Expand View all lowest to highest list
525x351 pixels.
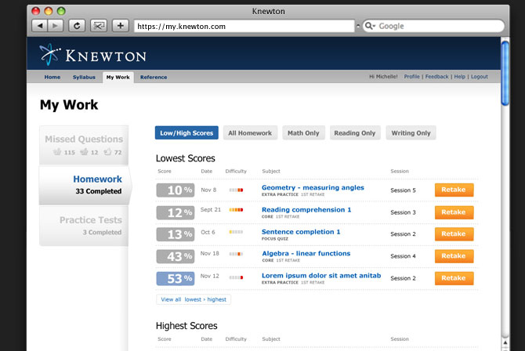(193, 299)
